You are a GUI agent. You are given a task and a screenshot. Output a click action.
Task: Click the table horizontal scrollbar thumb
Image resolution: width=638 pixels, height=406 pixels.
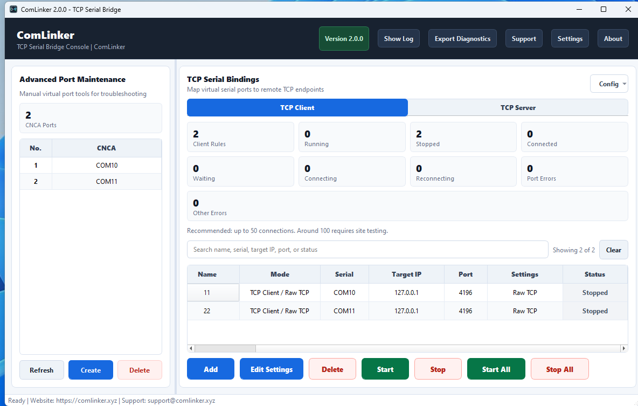(225, 348)
